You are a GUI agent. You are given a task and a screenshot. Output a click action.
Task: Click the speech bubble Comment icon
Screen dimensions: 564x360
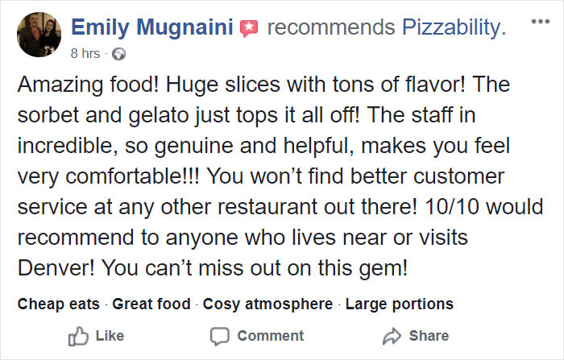tap(219, 337)
